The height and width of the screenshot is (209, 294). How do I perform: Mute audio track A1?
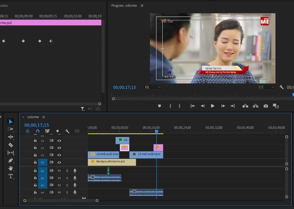point(59,171)
